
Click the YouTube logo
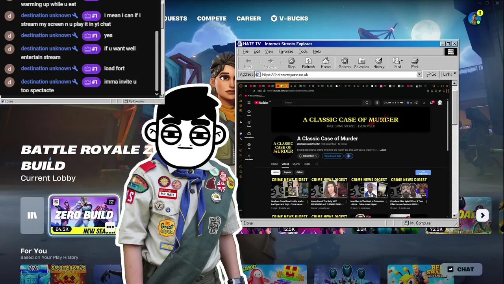[261, 103]
